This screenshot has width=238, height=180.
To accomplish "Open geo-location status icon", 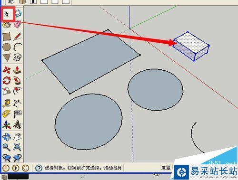I will [x=6, y=168].
